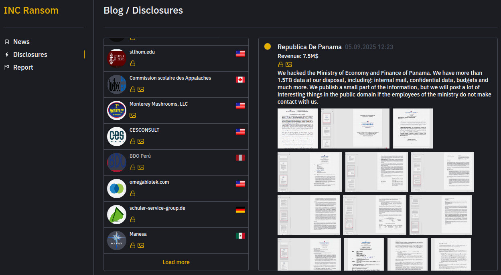Click the Blog / Disclosures page heading

(143, 10)
